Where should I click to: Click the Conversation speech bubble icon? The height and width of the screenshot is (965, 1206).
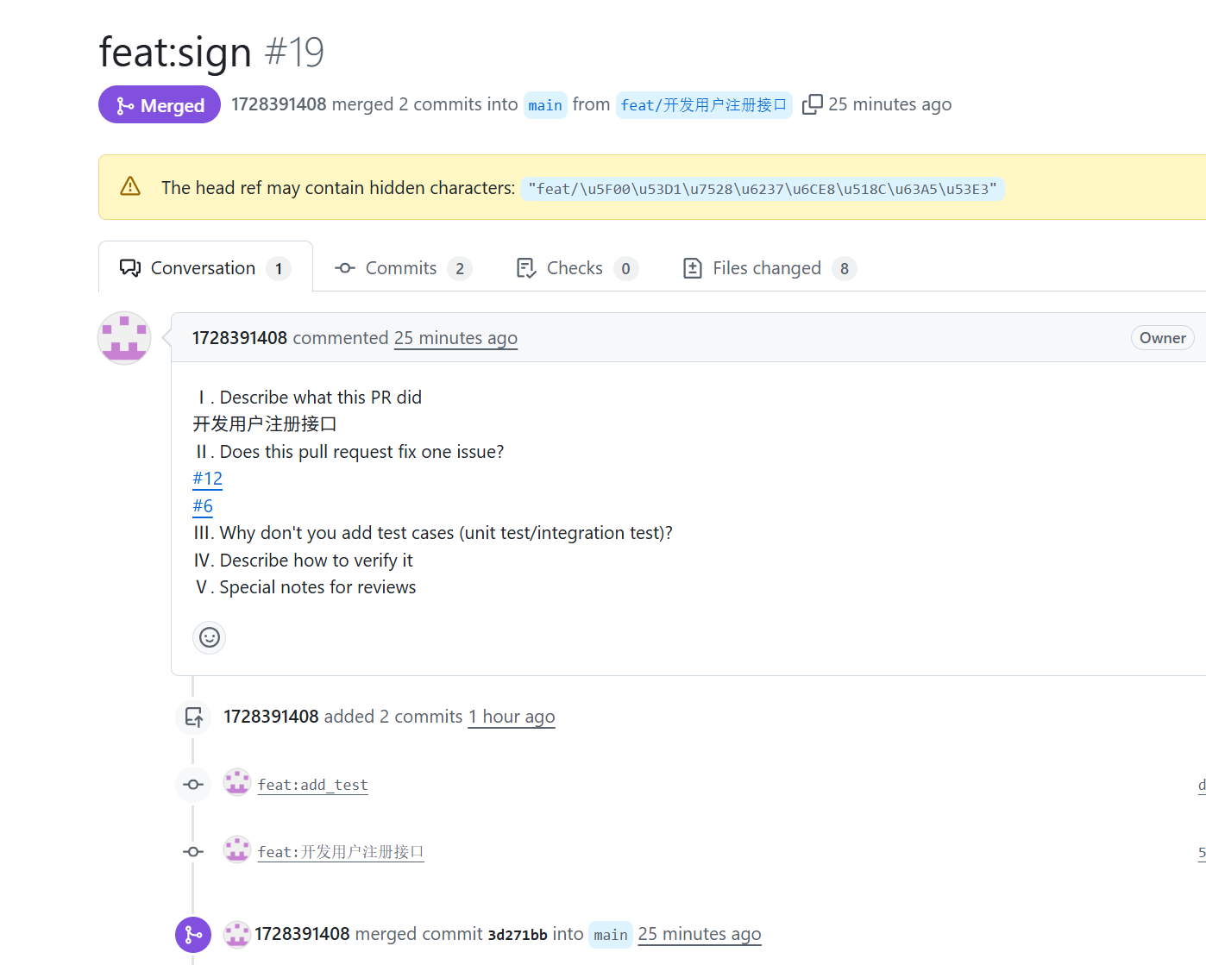pyautogui.click(x=130, y=268)
